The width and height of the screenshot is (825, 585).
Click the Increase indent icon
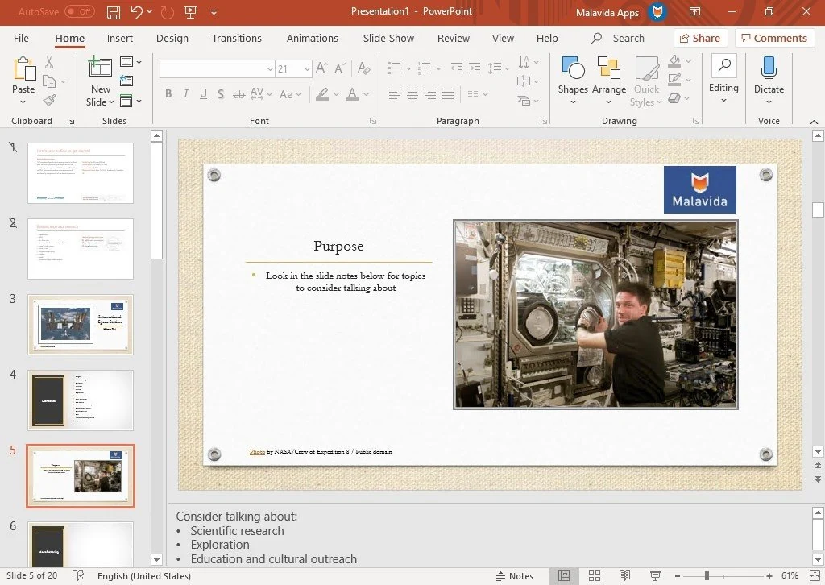click(x=475, y=68)
